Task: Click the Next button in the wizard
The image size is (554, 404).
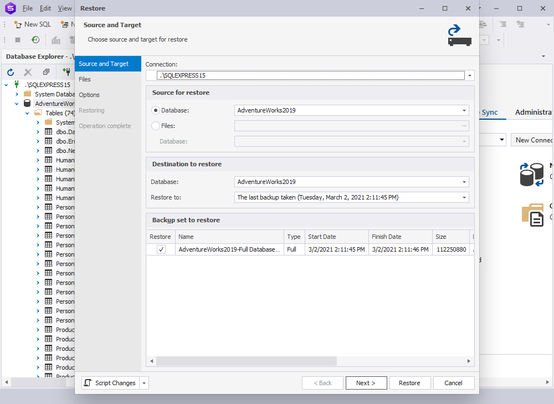Action: pos(366,382)
